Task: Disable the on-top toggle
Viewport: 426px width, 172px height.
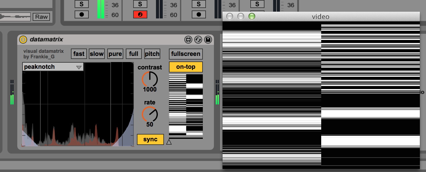Action: pyautogui.click(x=186, y=67)
